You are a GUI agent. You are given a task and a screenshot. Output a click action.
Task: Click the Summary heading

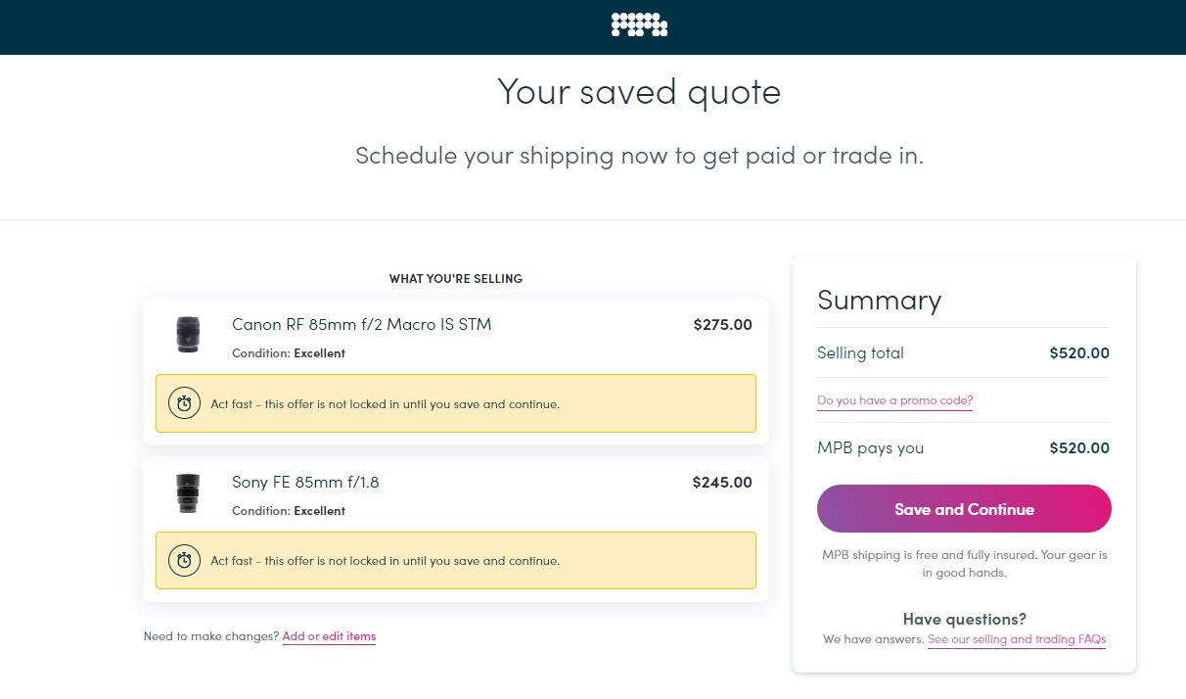point(879,301)
